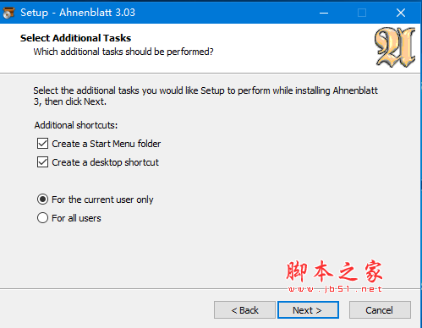Click the "Create a Start Menu folder" label text

107,144
